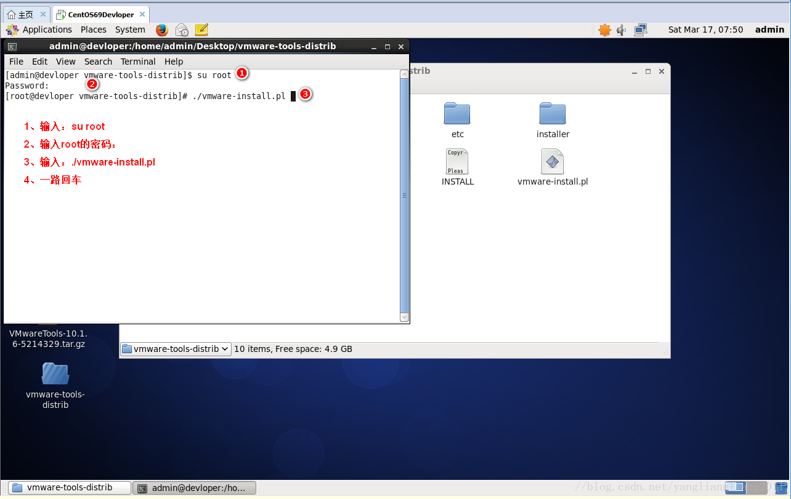Click the '10 items, Free space: 4.9 GB' status text

[293, 349]
